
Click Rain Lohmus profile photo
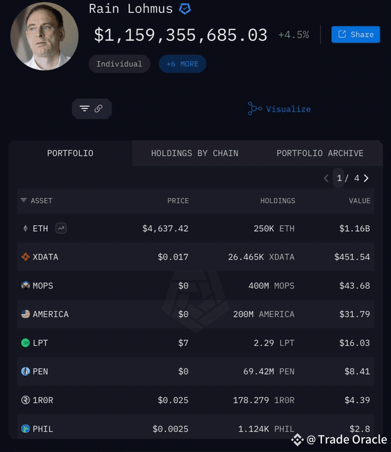[x=44, y=36]
